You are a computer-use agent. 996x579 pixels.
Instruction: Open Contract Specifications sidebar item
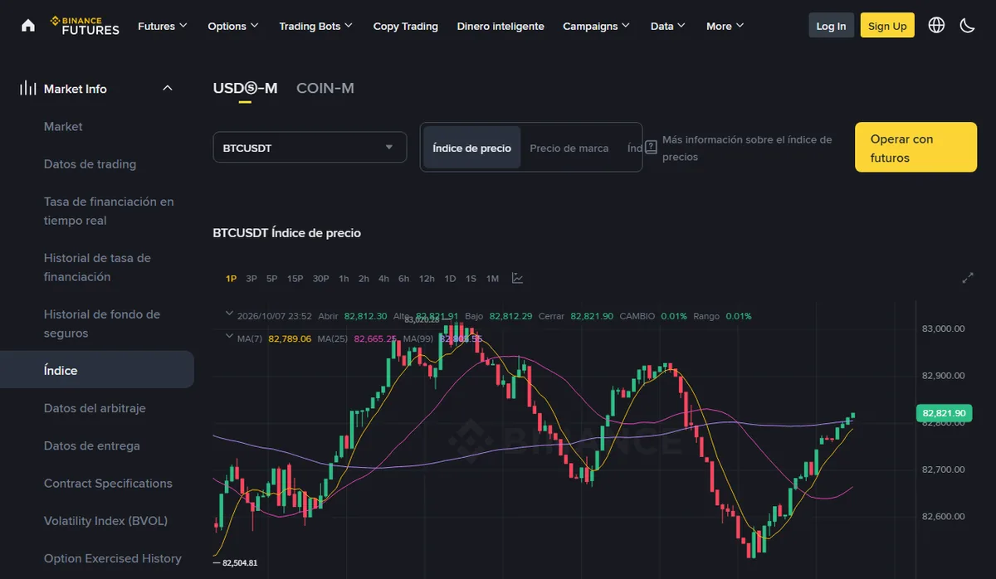point(108,483)
